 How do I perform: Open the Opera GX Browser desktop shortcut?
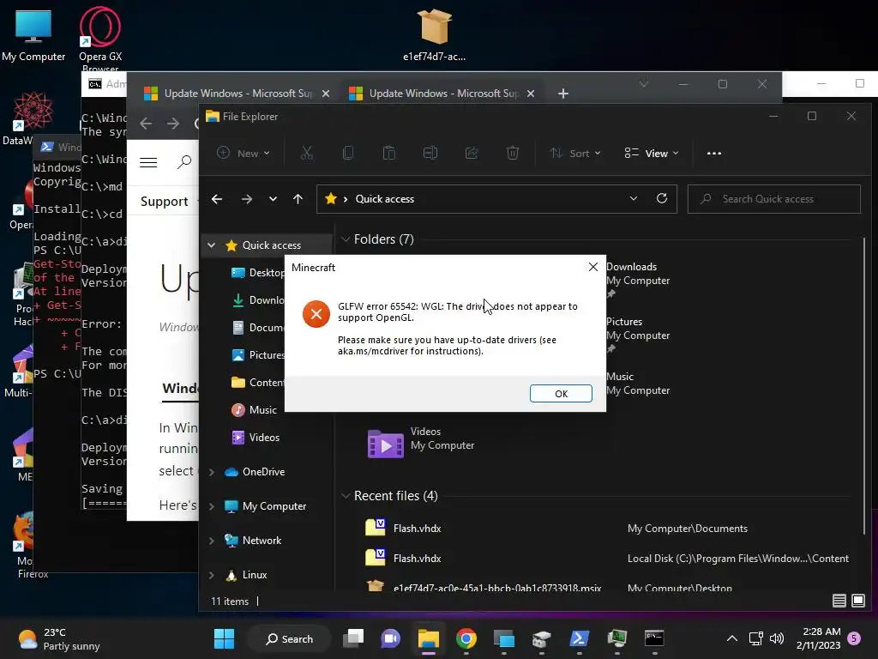coord(100,38)
